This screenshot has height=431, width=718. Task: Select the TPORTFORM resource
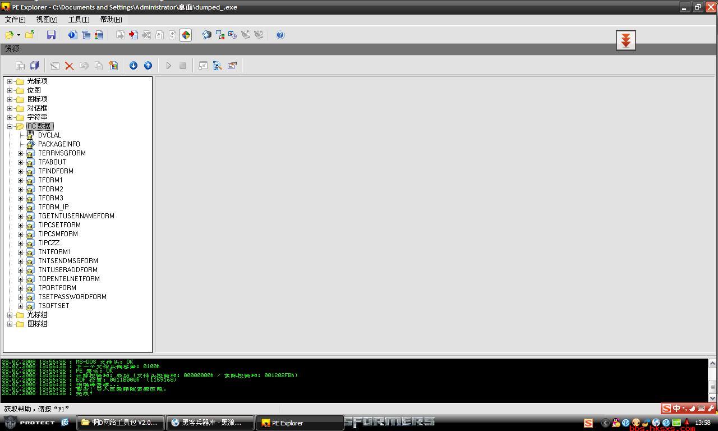57,288
